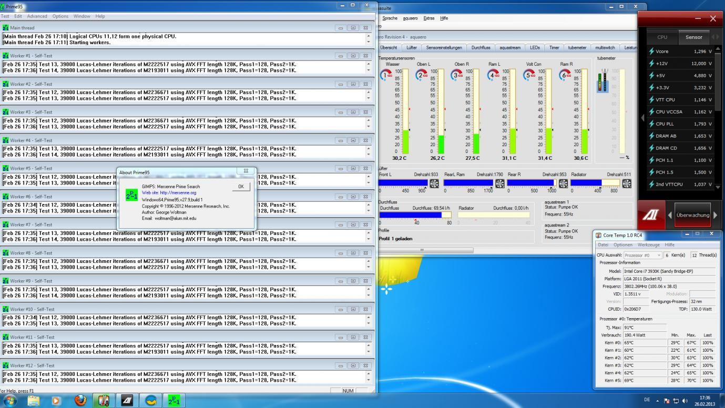
Task: Click sensor 2 Oben L thermometer icon
Action: pos(422,75)
